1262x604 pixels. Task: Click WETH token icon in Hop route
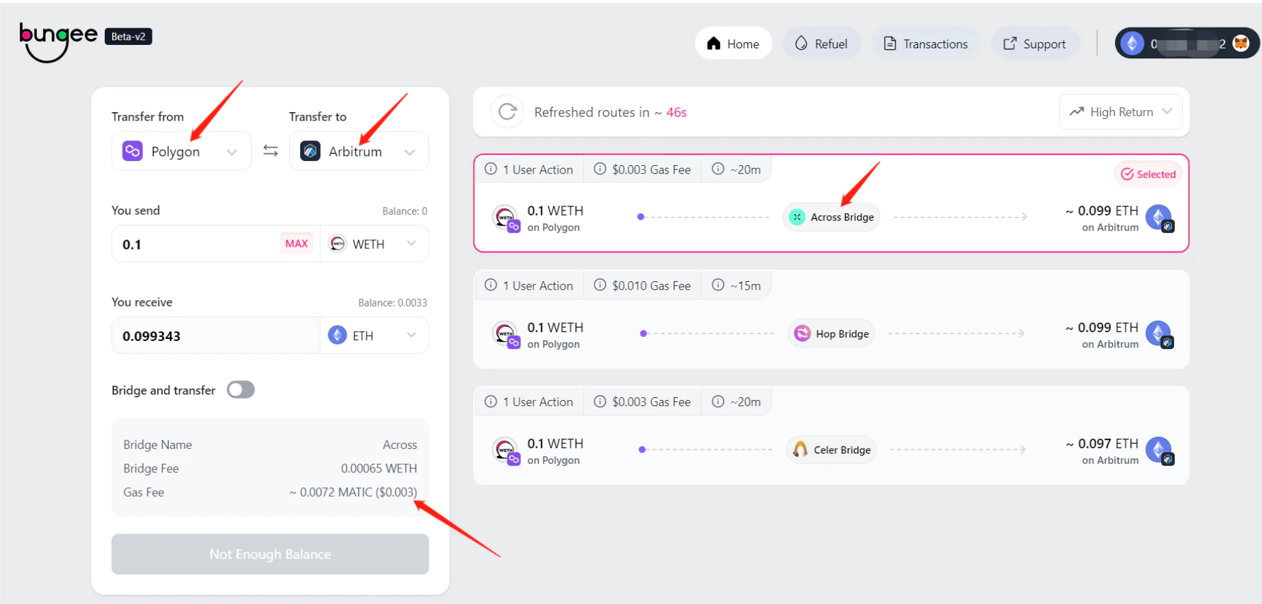point(506,334)
